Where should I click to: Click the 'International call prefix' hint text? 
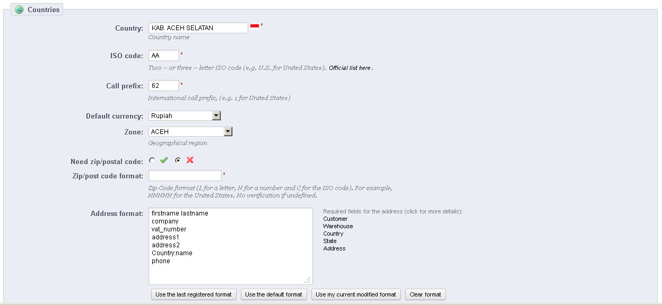tap(219, 98)
